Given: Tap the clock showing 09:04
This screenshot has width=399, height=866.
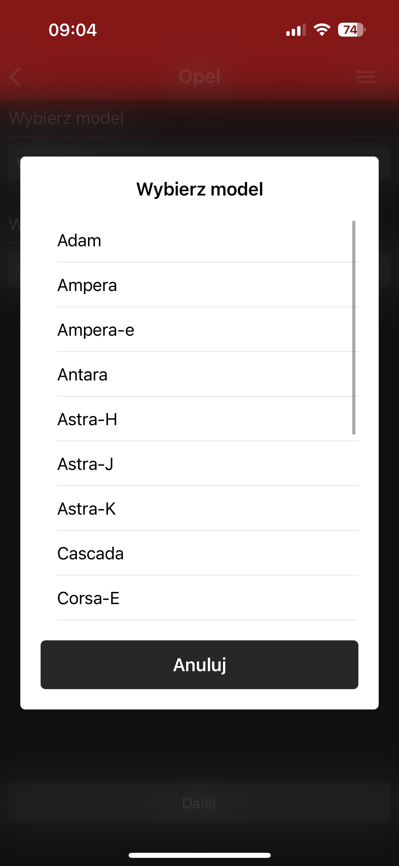Looking at the screenshot, I should pos(73,30).
